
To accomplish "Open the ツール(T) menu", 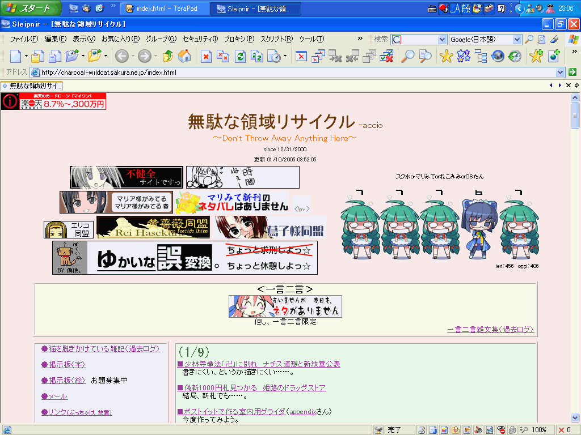I will 311,39.
